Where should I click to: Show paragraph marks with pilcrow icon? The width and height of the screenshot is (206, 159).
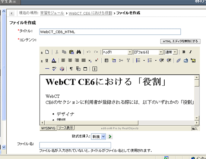click(71, 69)
